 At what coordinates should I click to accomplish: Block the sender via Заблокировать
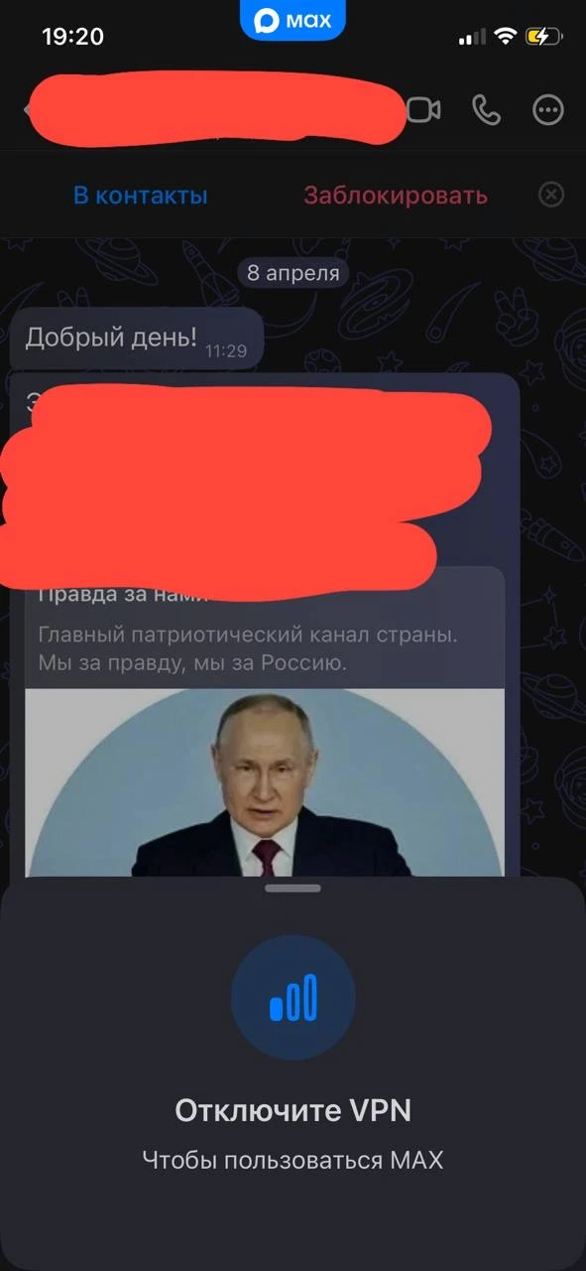point(396,196)
